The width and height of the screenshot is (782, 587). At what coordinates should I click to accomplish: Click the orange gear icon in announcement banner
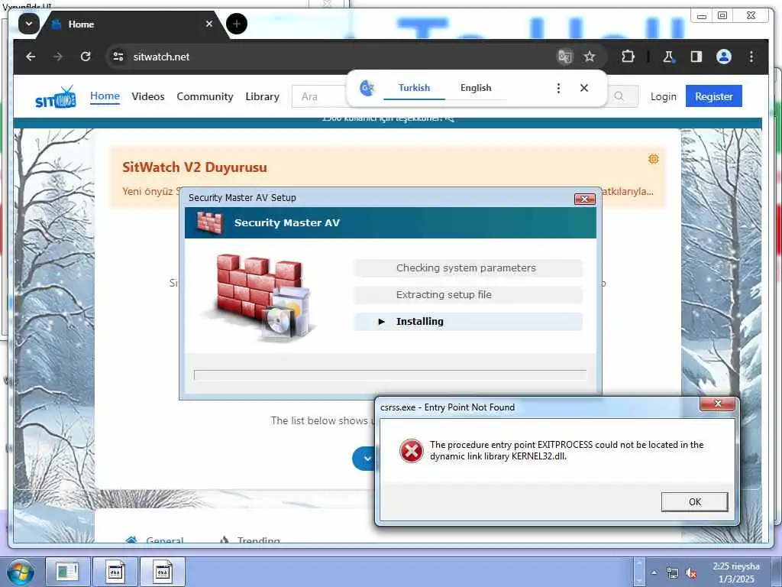654,159
